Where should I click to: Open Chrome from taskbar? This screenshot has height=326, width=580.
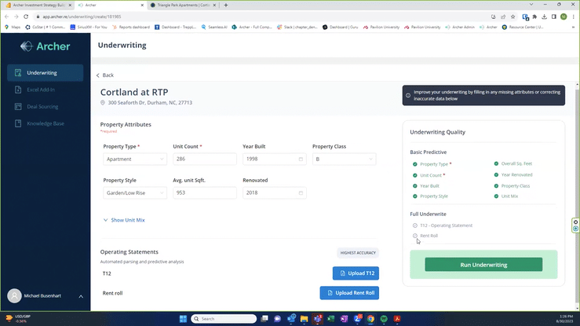tap(370, 319)
